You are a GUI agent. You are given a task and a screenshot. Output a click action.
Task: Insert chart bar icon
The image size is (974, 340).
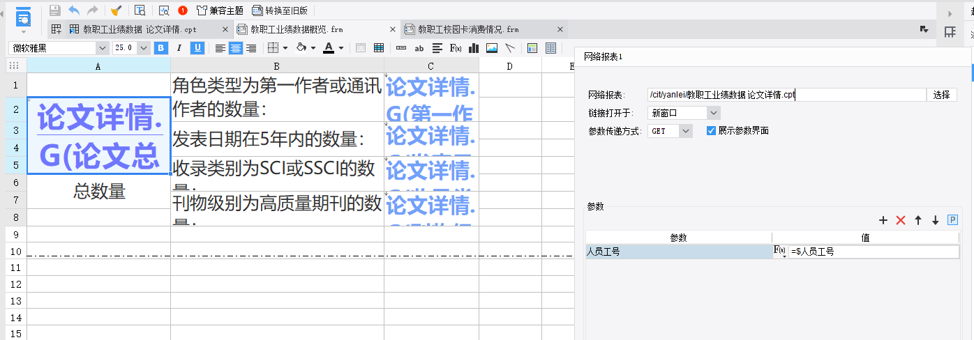(474, 48)
